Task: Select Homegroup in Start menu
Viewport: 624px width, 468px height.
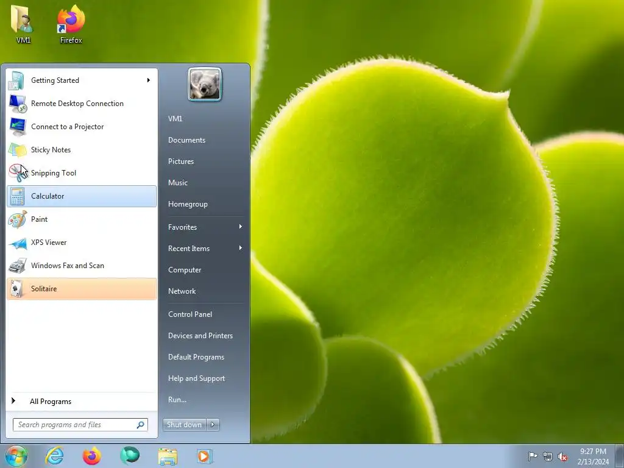Action: (188, 204)
